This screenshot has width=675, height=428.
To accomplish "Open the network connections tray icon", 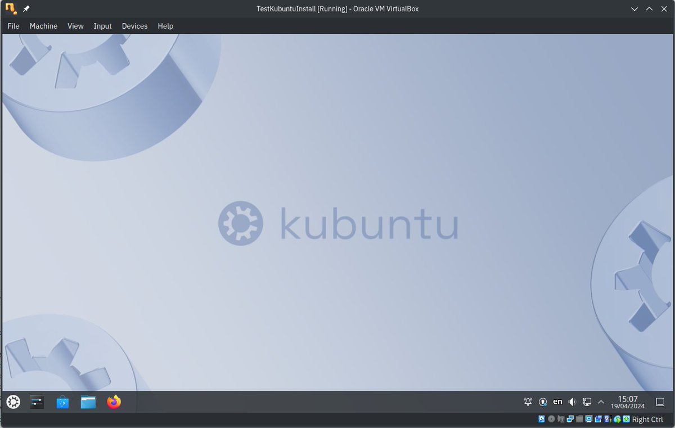I will pyautogui.click(x=587, y=402).
